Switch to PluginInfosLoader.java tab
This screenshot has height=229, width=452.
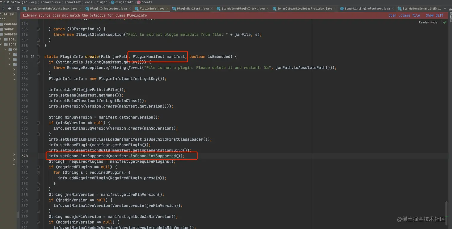tap(108, 9)
